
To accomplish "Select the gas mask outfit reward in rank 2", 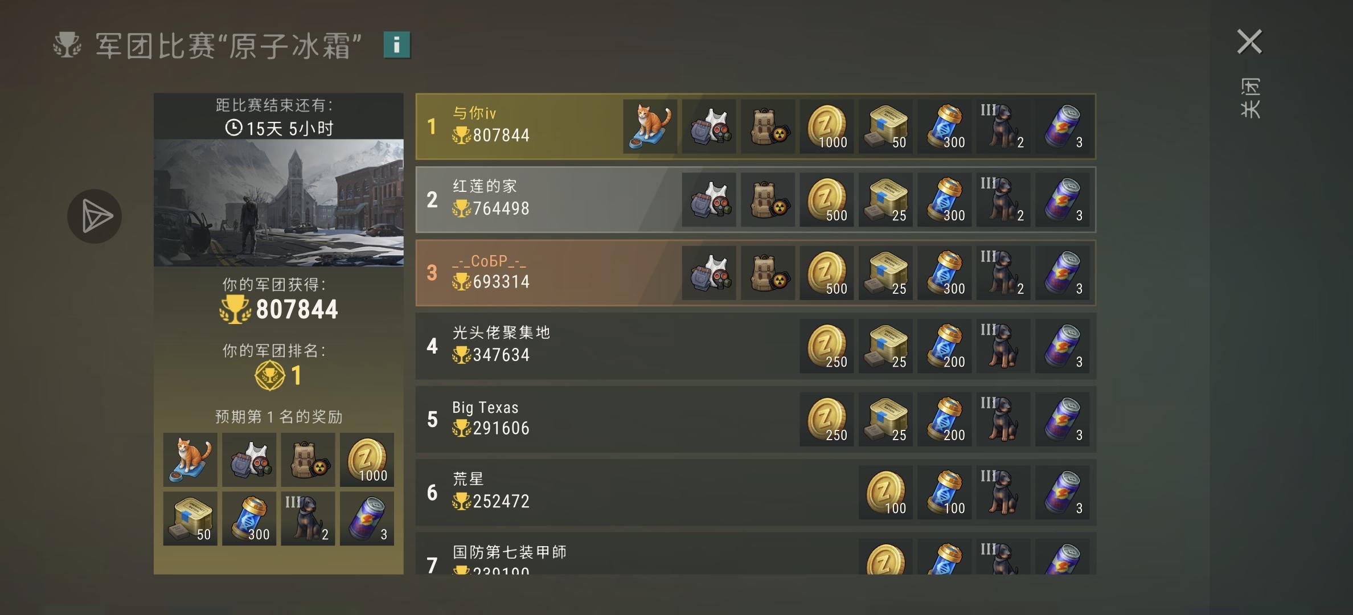I will click(709, 200).
